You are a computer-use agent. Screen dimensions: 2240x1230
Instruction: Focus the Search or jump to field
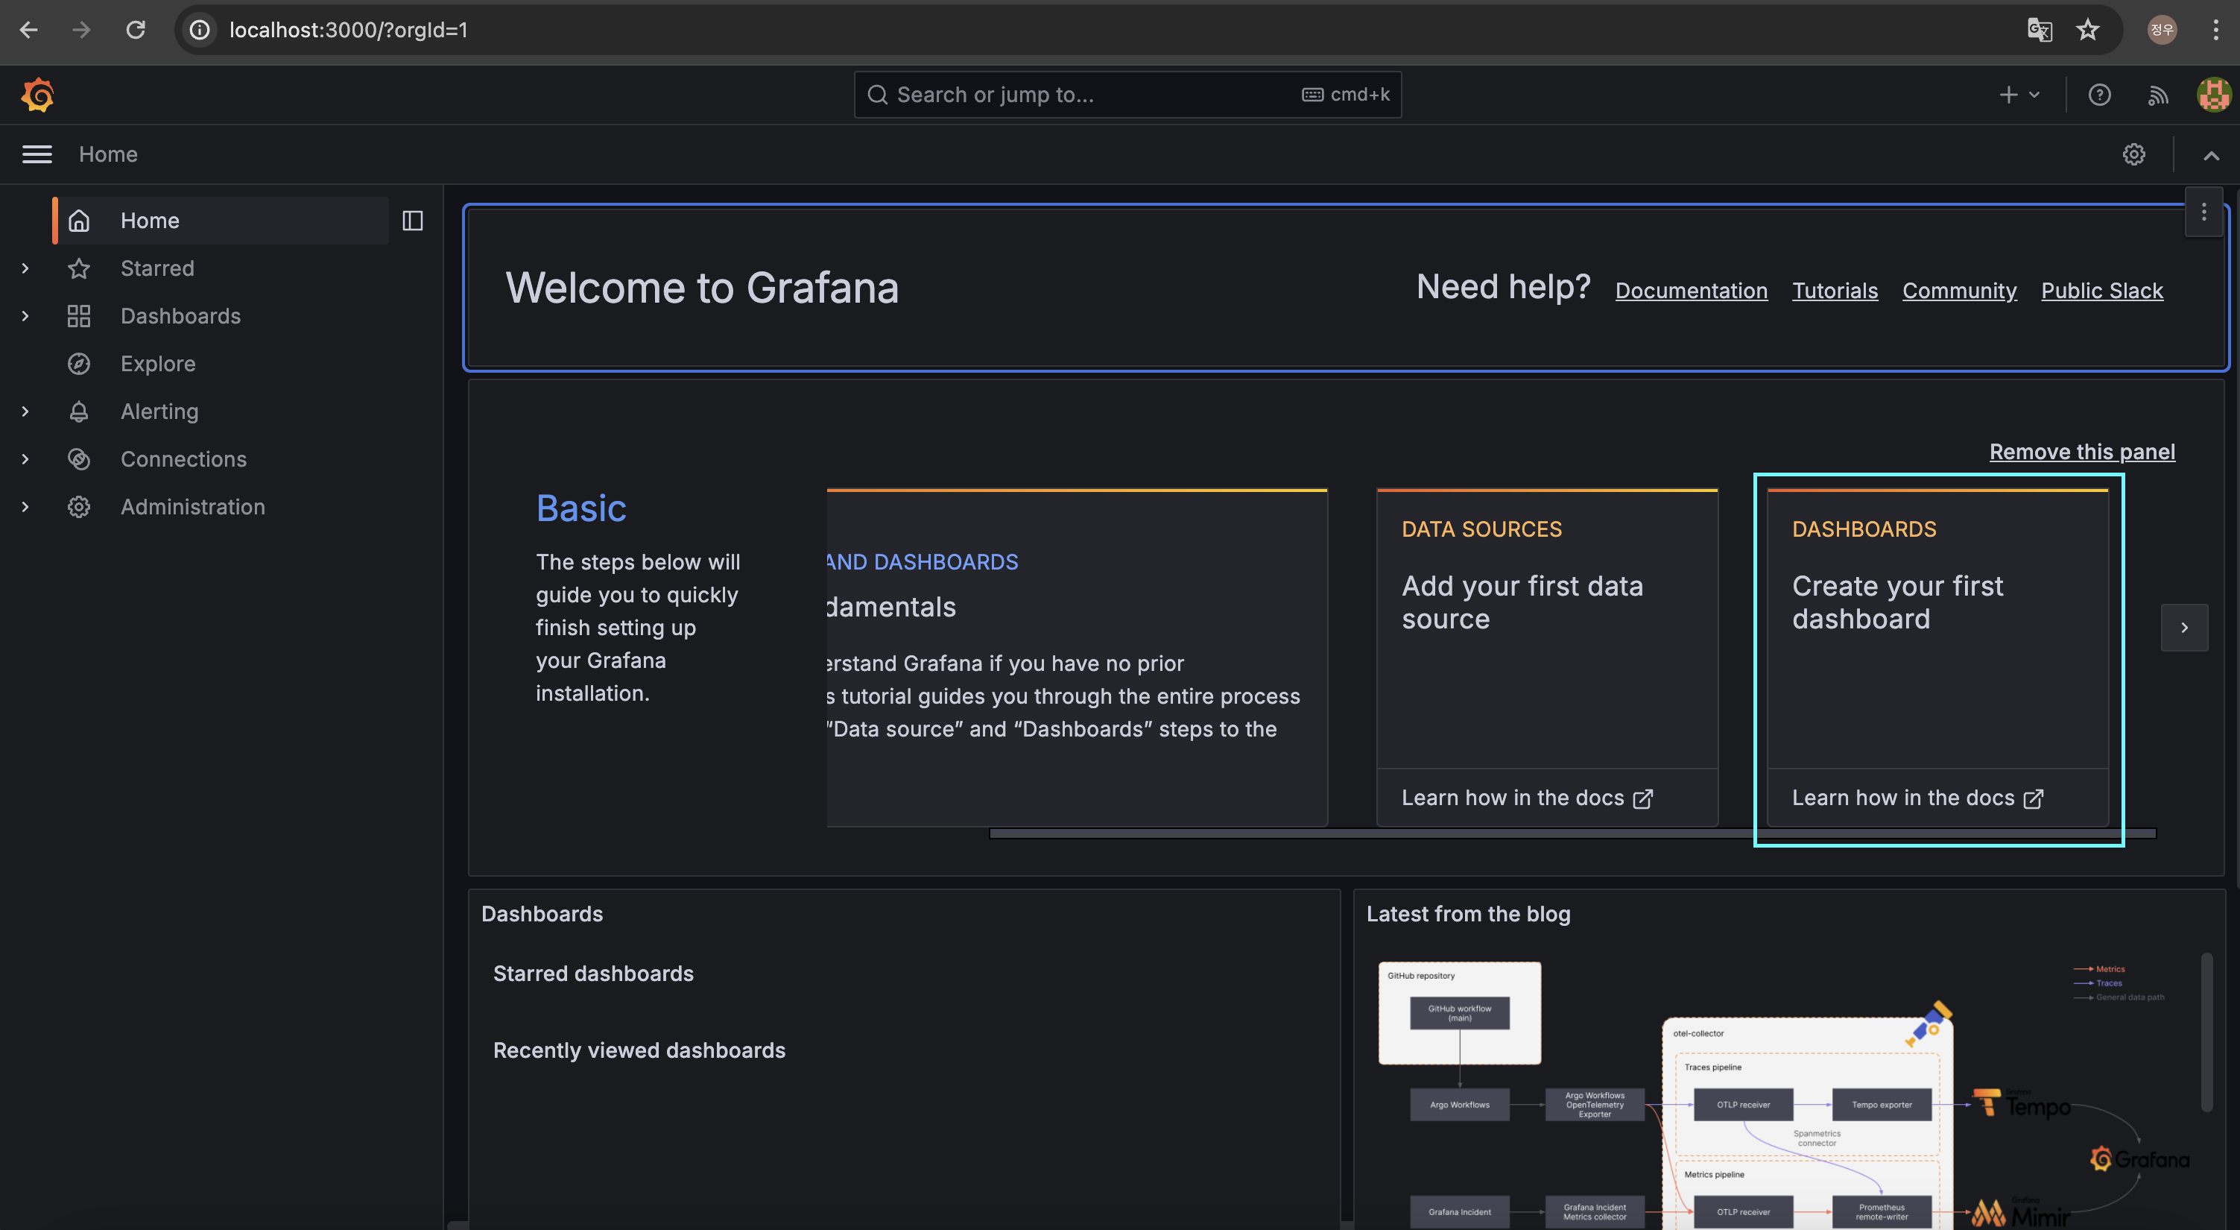click(1127, 95)
